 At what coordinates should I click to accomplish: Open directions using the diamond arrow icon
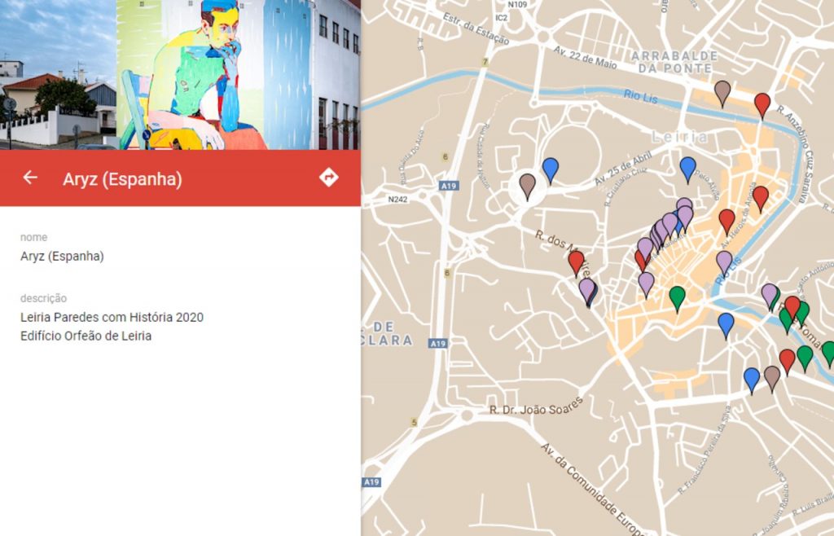pos(328,178)
